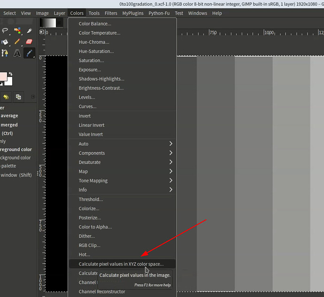
Task: Toggle the Sample average option
Action: (x=9, y=116)
